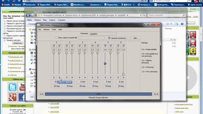
Task: Click the Testname input field
Action: point(103,34)
